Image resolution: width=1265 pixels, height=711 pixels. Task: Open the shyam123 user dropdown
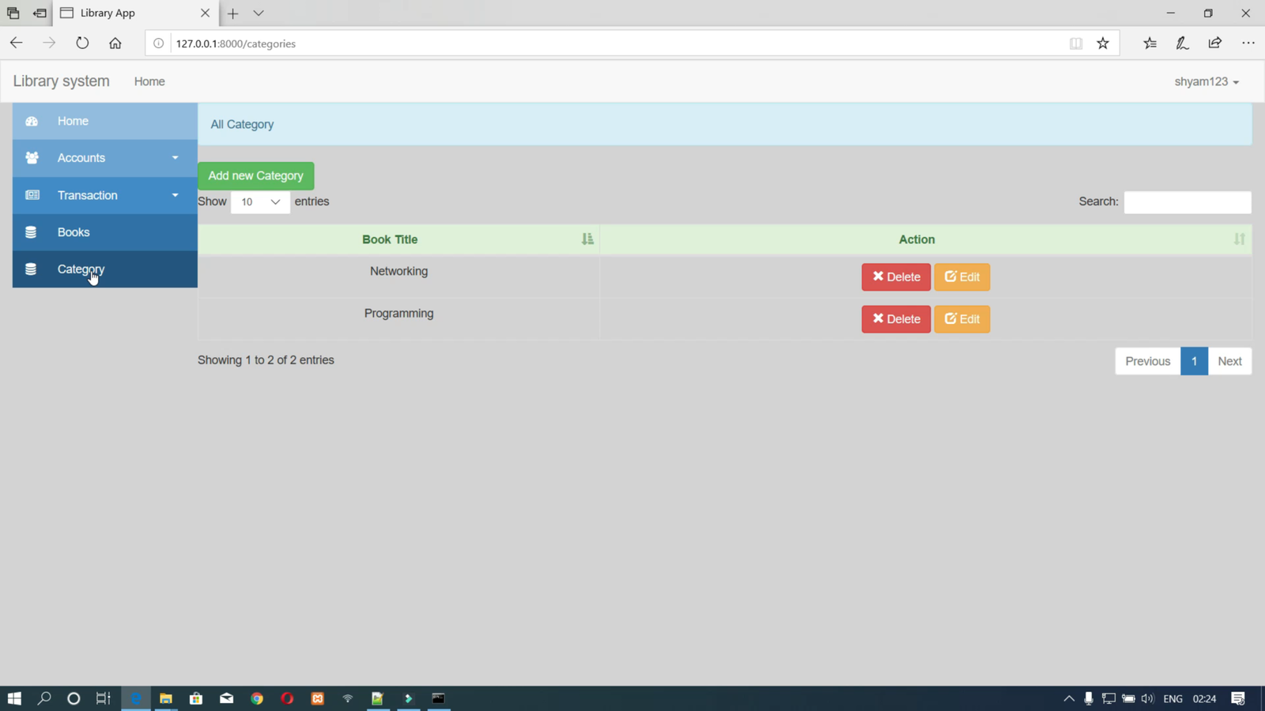tap(1206, 81)
